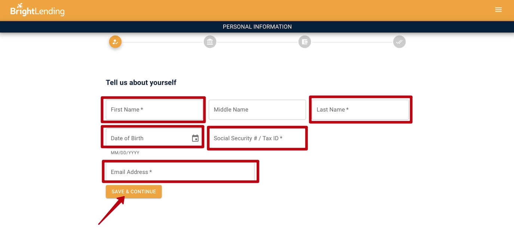This screenshot has width=514, height=243.
Task: Select the Middle Name input box
Action: [257, 110]
